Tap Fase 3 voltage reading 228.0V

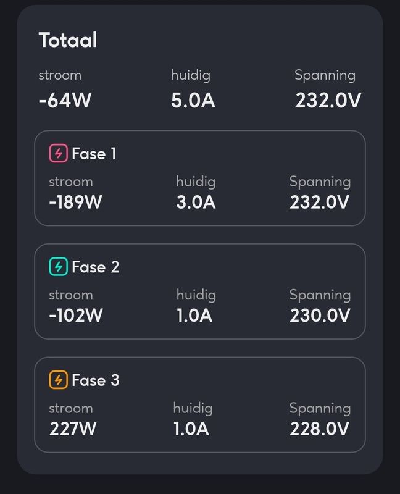(320, 429)
